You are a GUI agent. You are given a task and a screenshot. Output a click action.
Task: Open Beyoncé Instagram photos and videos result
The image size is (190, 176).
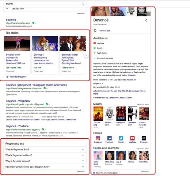tap(36, 85)
